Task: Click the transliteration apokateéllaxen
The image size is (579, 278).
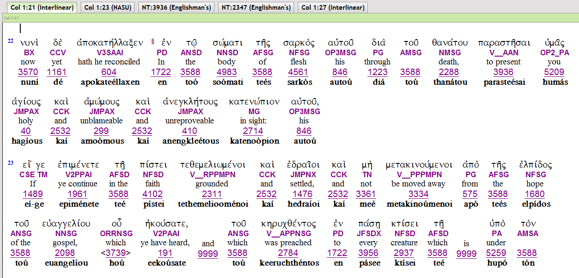Action: click(x=110, y=82)
